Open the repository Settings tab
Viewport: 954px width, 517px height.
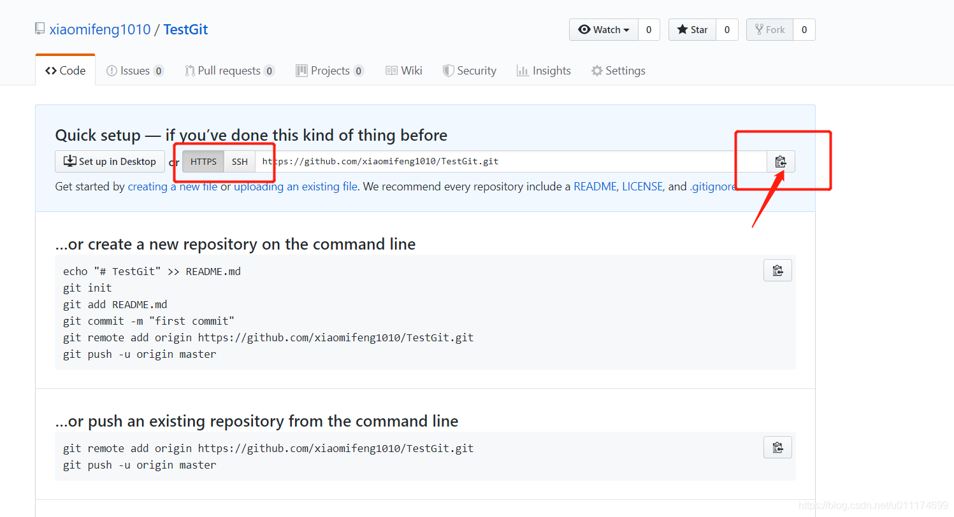pyautogui.click(x=618, y=71)
